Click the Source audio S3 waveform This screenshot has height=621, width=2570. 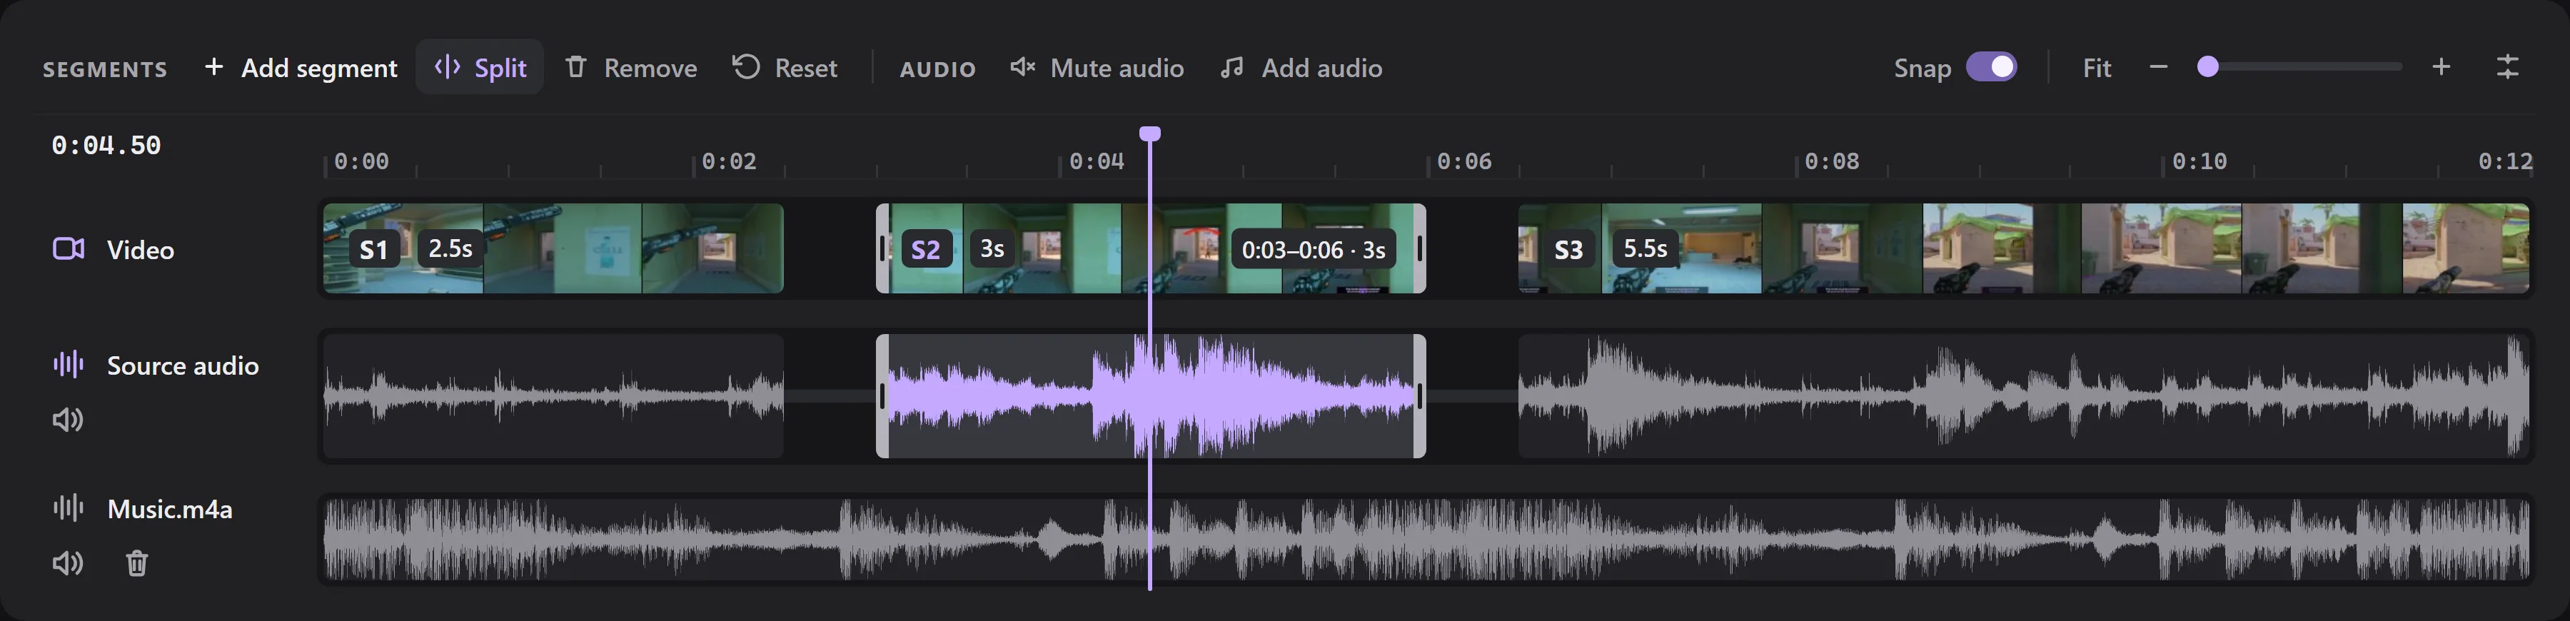point(2023,397)
